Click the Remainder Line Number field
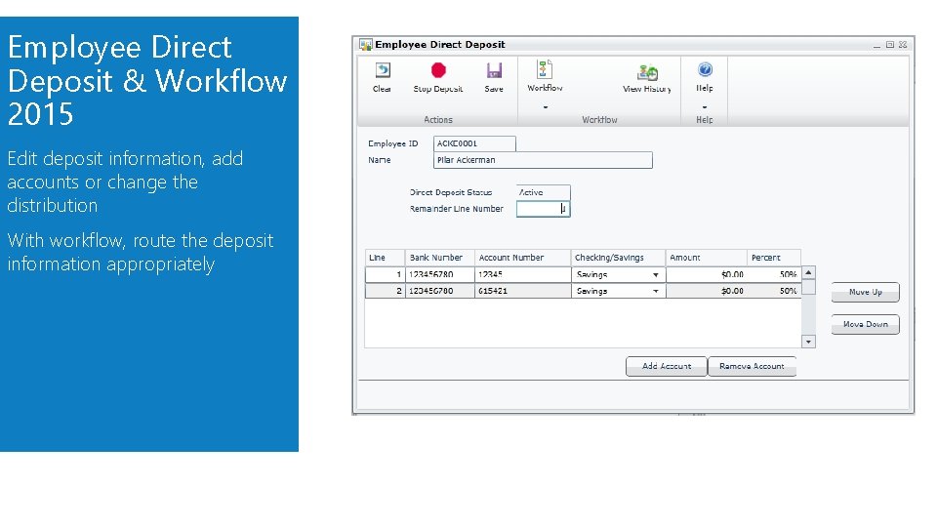 [x=544, y=209]
